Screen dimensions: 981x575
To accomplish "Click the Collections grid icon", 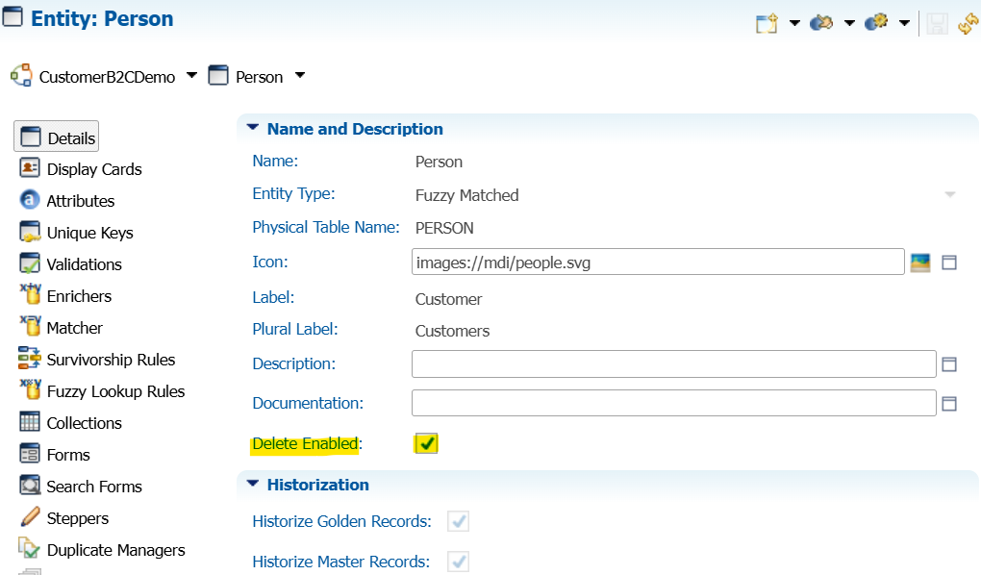I will 30,422.
